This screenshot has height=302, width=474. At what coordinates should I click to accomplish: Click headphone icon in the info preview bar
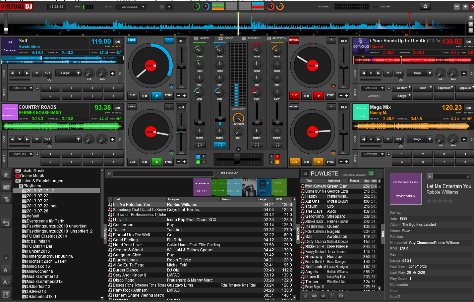pos(468,176)
